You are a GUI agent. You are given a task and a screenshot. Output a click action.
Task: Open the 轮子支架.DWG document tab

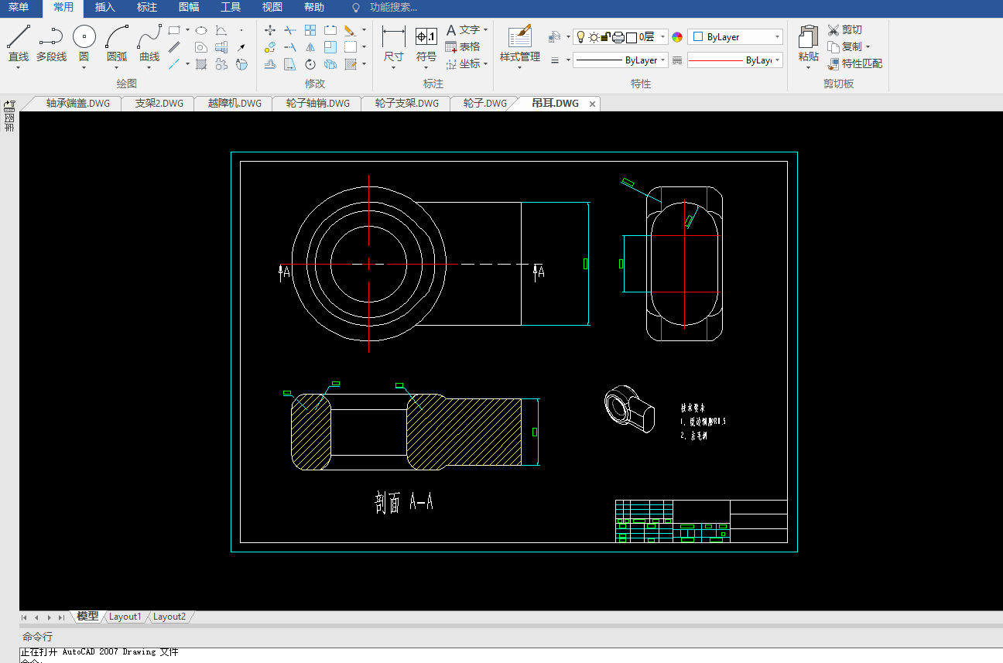click(406, 103)
